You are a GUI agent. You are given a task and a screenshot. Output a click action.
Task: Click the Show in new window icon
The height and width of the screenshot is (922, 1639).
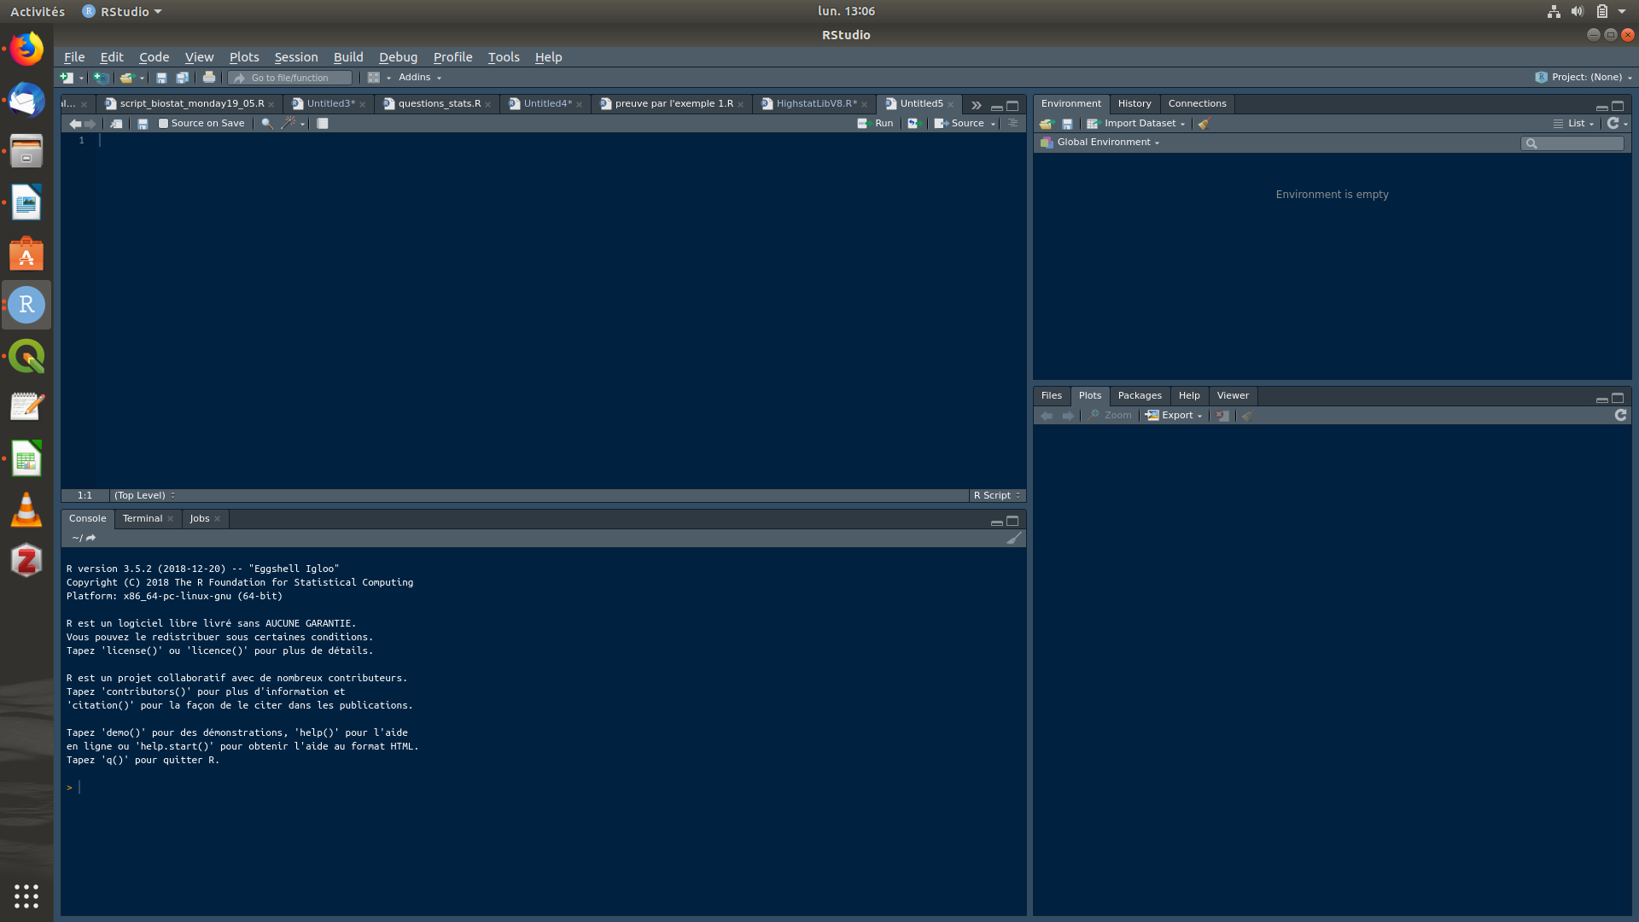click(x=116, y=124)
